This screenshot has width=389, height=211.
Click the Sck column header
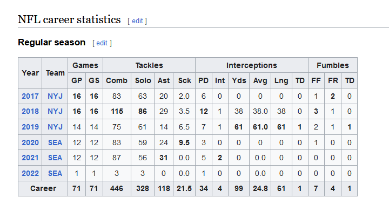[184, 80]
